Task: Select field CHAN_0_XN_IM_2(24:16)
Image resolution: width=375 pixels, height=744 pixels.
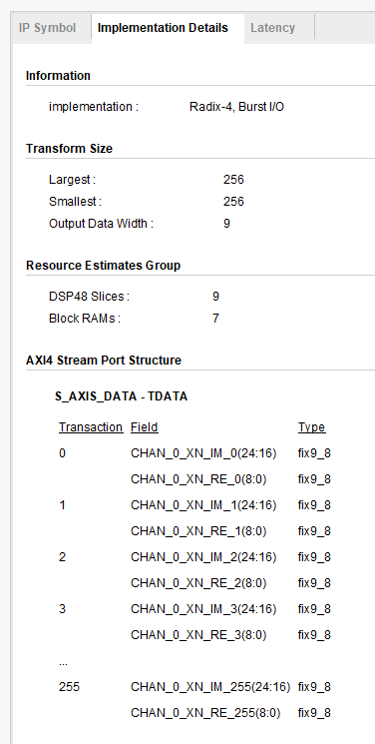Action: click(x=203, y=557)
